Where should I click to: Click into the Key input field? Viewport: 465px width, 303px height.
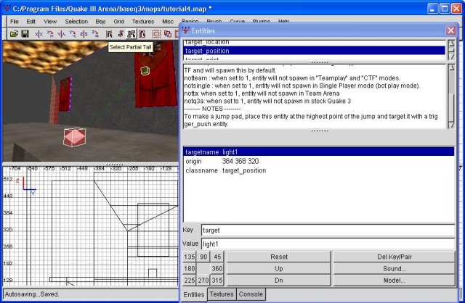point(328,231)
